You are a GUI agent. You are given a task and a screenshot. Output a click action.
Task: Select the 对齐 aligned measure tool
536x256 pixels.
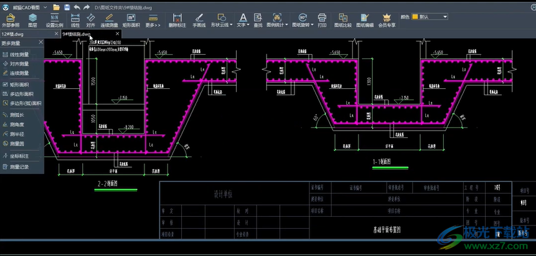(91, 20)
